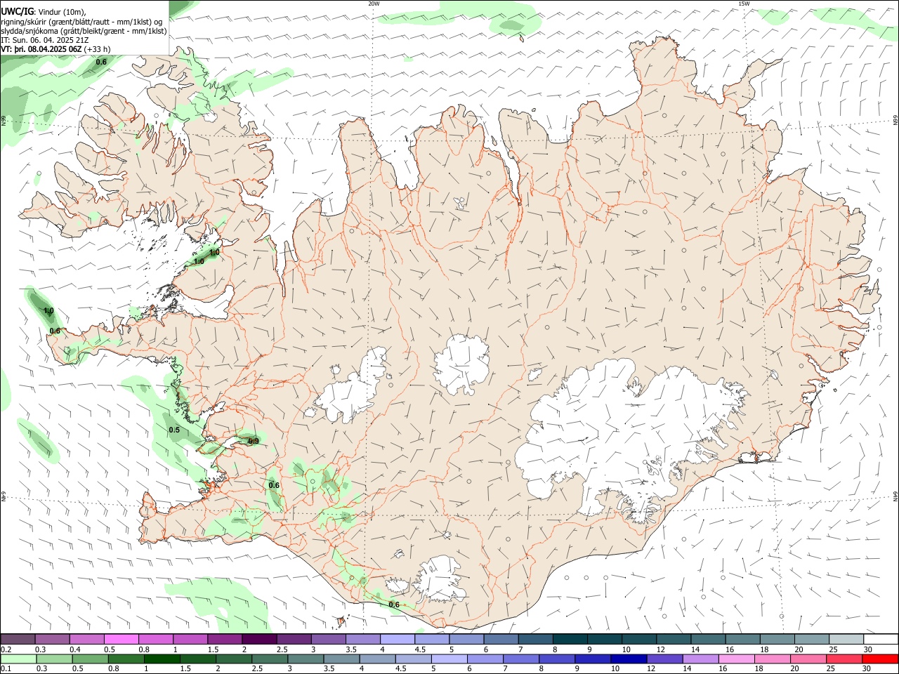Image resolution: width=899 pixels, height=674 pixels.
Task: Pick the darkest green 1 swatch in the rain legend row
Action: (x=162, y=659)
